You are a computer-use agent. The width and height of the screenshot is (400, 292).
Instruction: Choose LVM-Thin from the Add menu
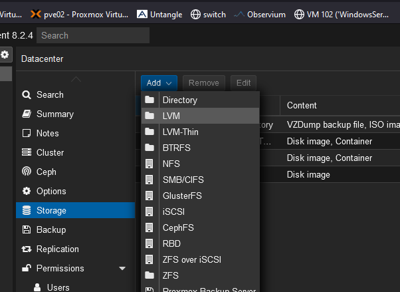pos(180,132)
